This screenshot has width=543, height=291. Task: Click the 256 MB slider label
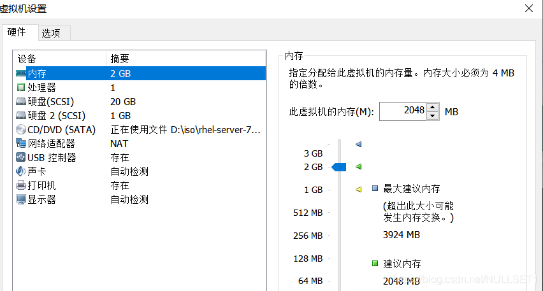[x=308, y=236]
